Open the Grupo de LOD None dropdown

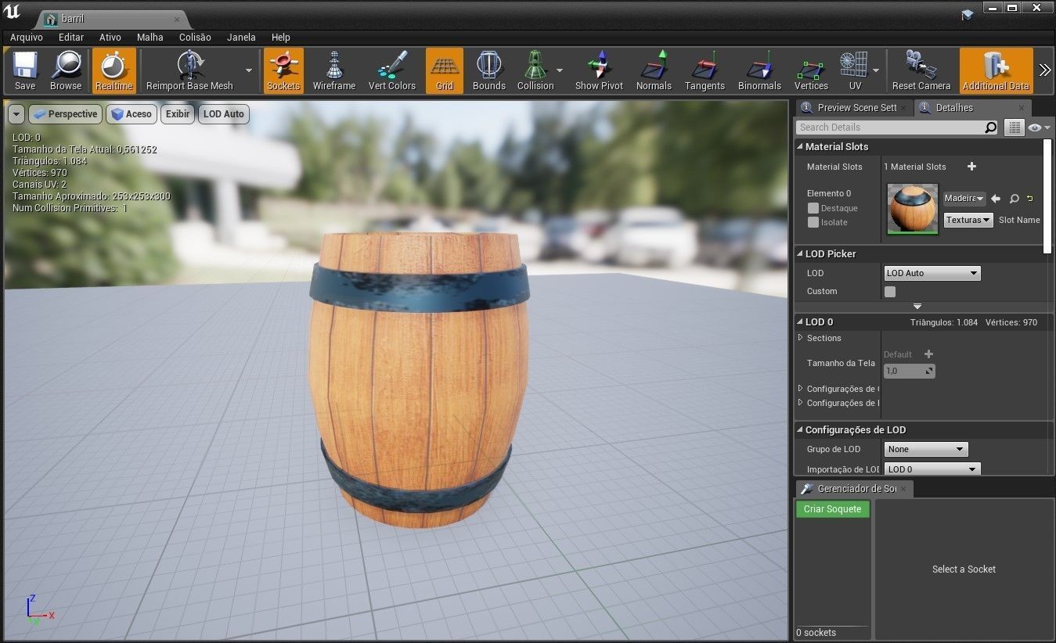click(x=926, y=449)
